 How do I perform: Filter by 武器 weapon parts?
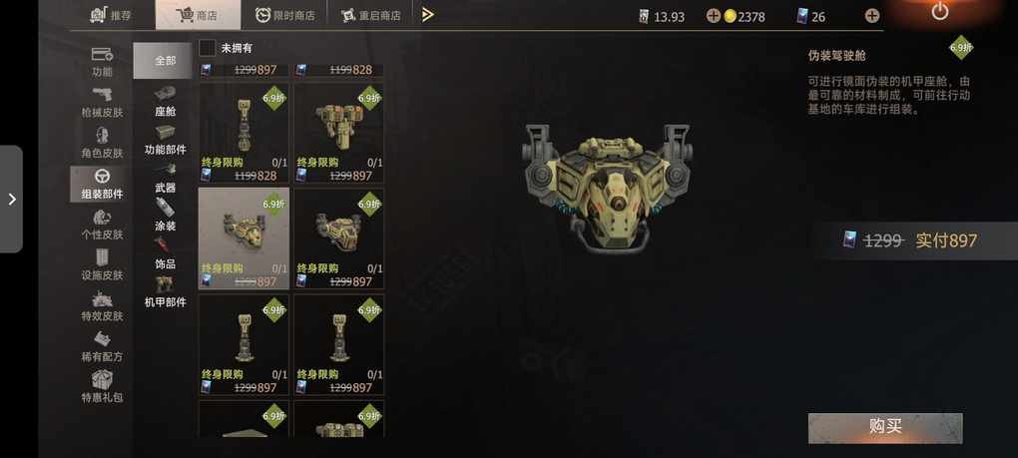[x=165, y=179]
